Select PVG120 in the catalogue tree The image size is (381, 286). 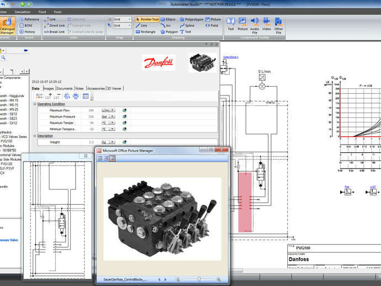pos(7,164)
